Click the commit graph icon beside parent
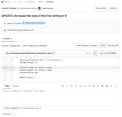This screenshot has width=122, height=117. pos(5,24)
